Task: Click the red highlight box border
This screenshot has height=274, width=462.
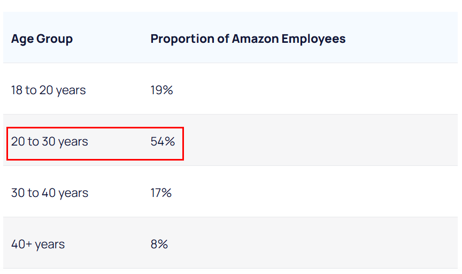Action: 95,128
